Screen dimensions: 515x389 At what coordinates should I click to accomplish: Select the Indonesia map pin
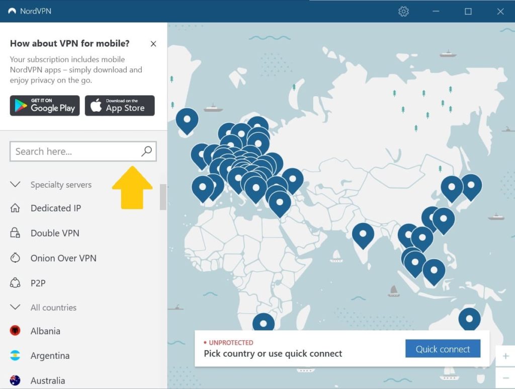point(434,272)
